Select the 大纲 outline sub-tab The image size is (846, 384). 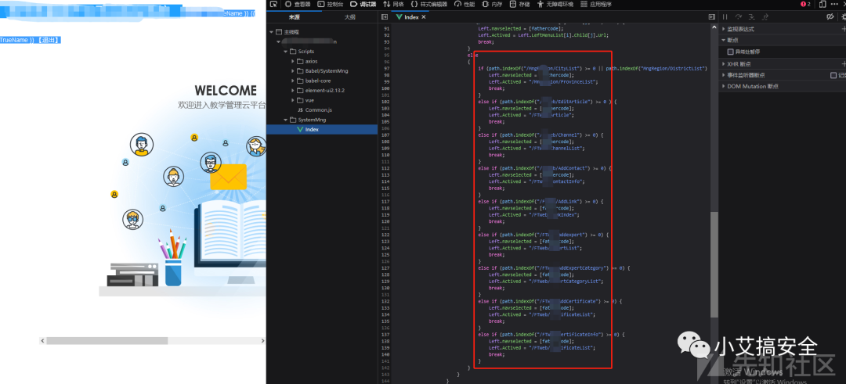[x=349, y=17]
